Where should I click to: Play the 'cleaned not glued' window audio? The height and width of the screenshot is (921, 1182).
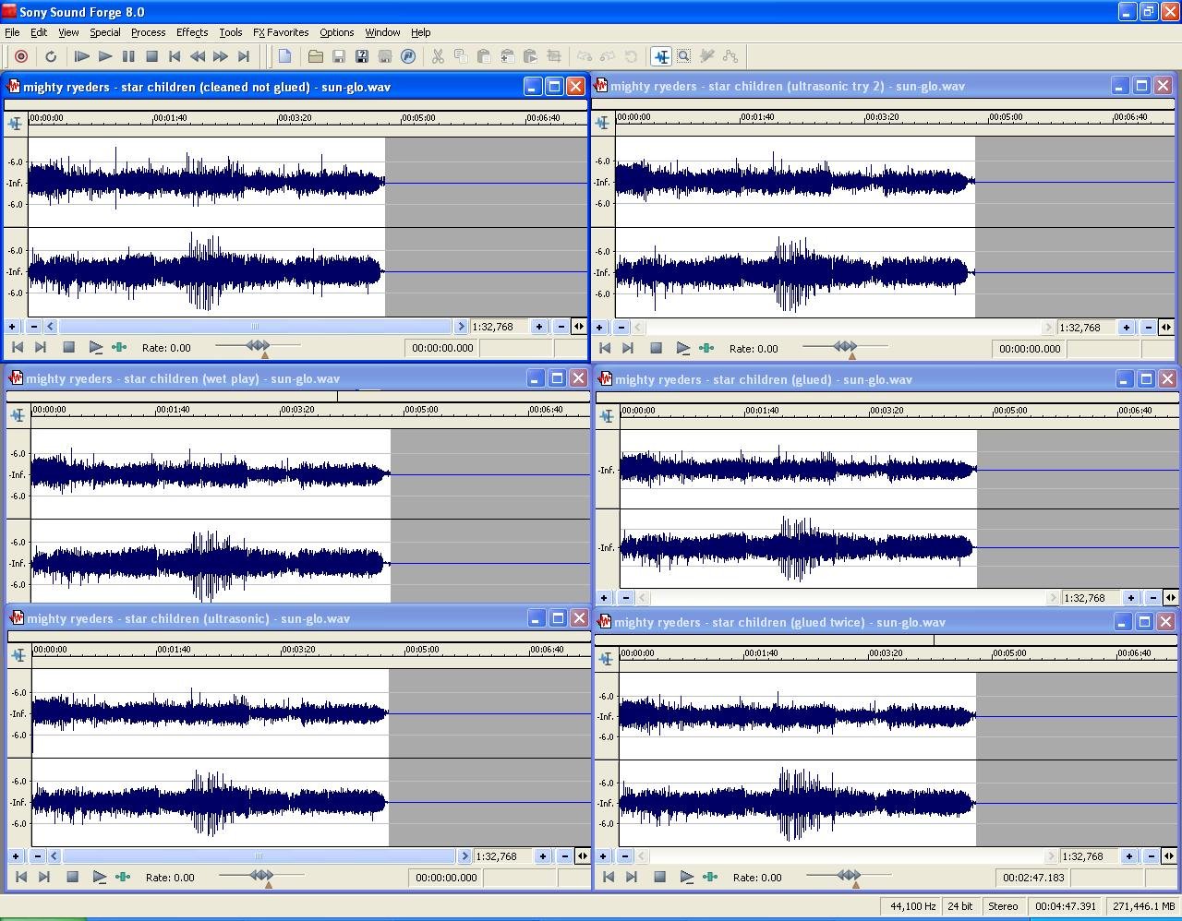pyautogui.click(x=95, y=348)
